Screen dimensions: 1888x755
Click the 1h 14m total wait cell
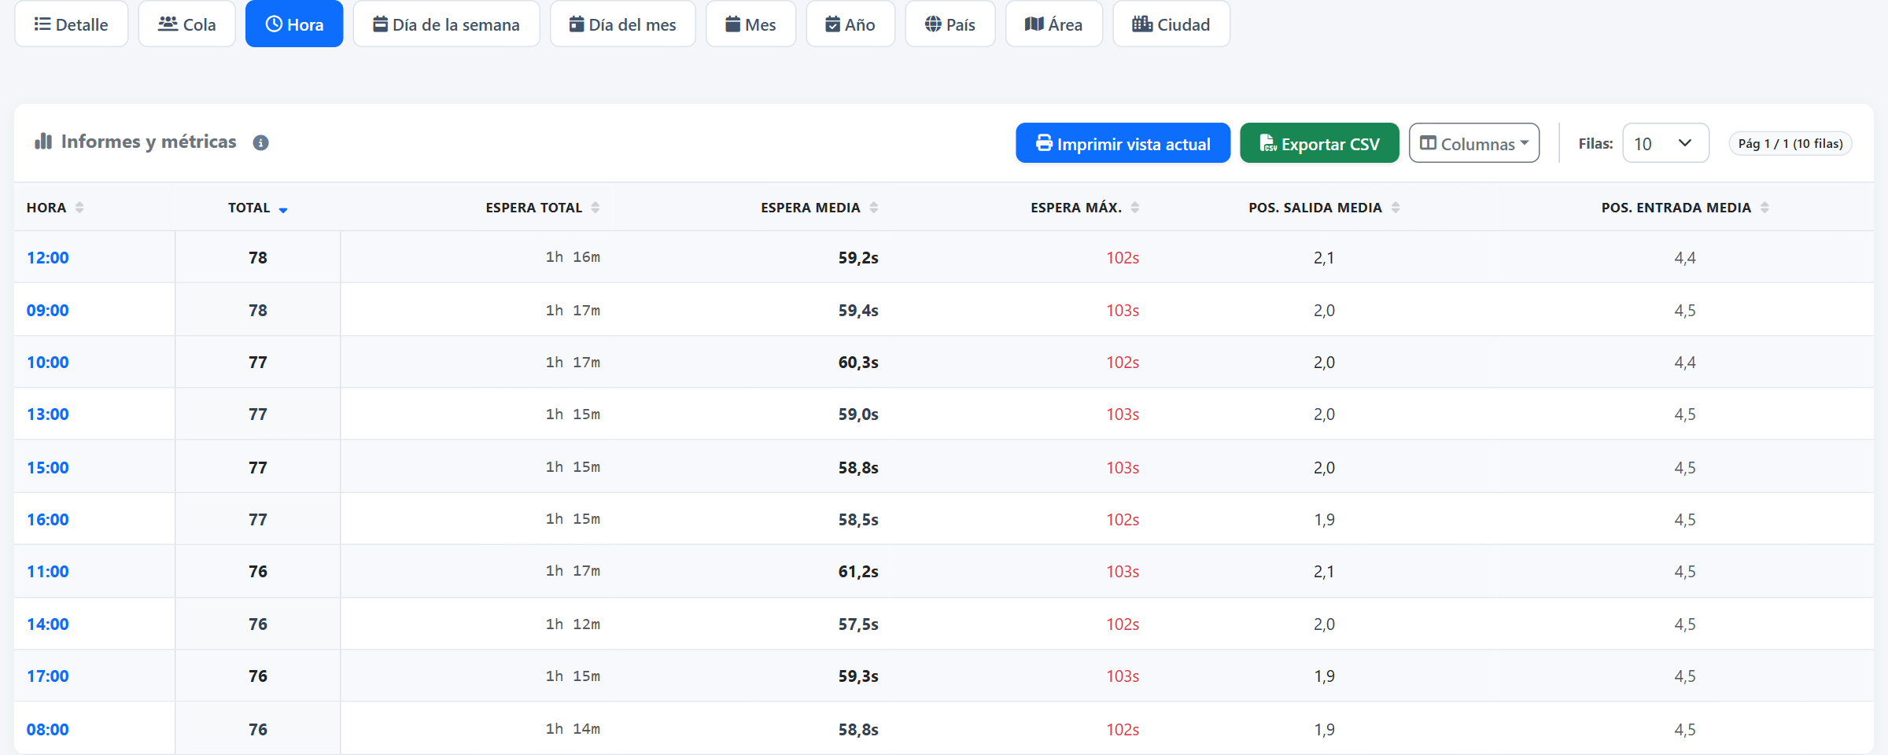(573, 729)
